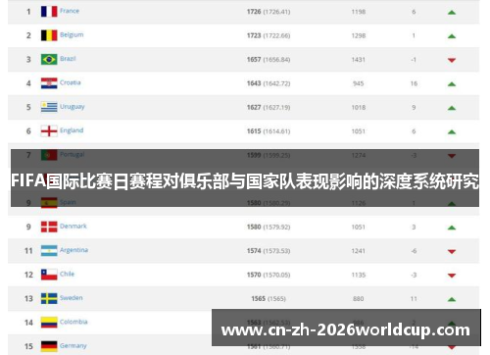Click the Belgium flag icon
490x355 pixels.
click(x=49, y=35)
